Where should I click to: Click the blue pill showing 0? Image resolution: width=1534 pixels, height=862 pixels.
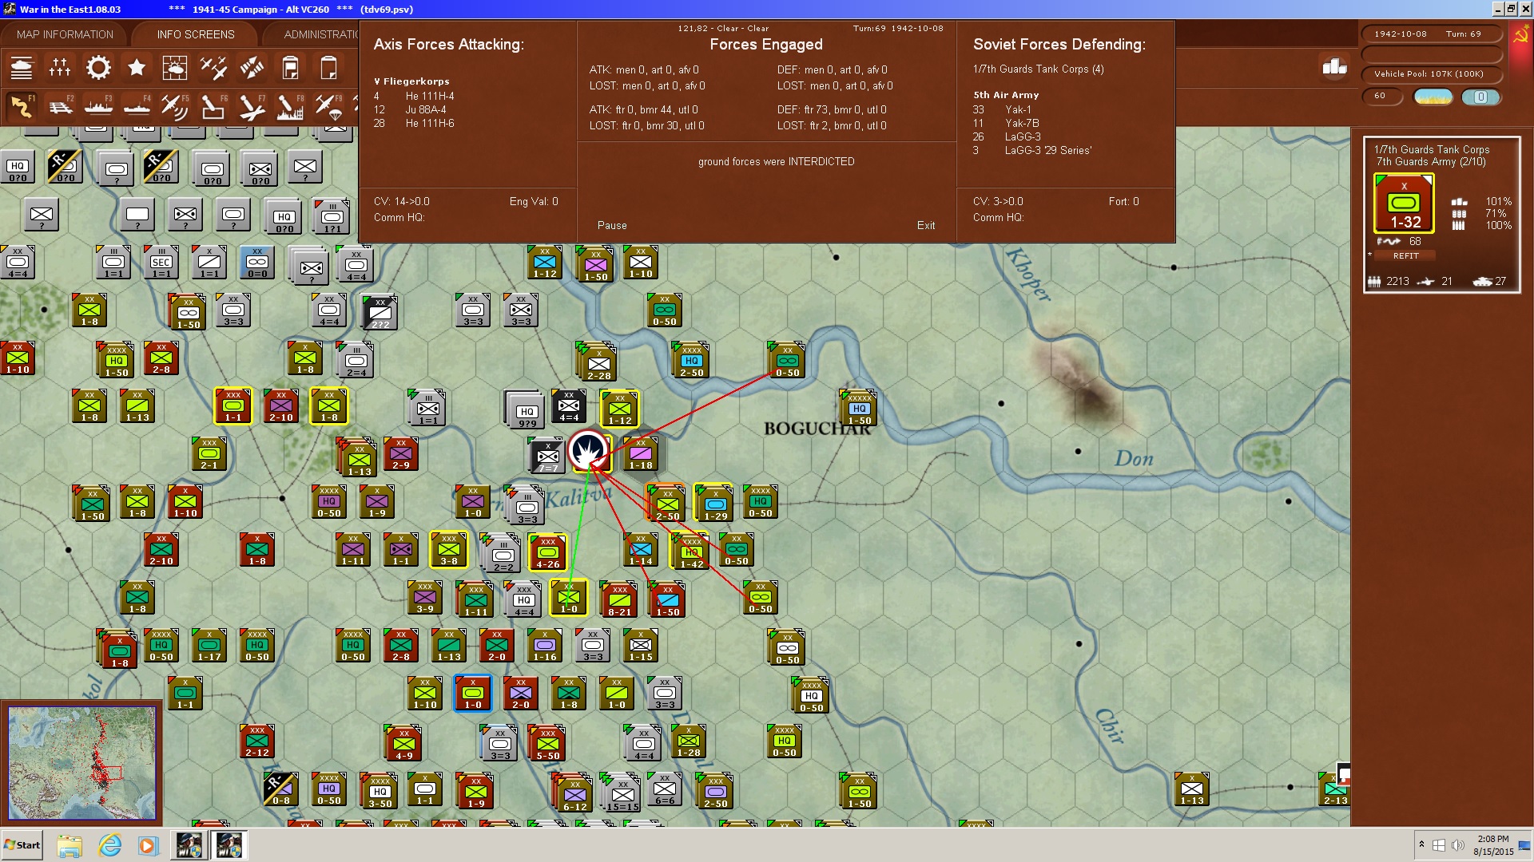point(1480,97)
